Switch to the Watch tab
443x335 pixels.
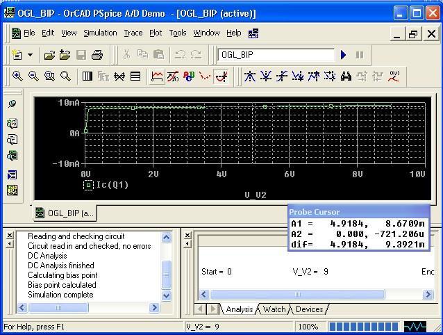(x=274, y=309)
